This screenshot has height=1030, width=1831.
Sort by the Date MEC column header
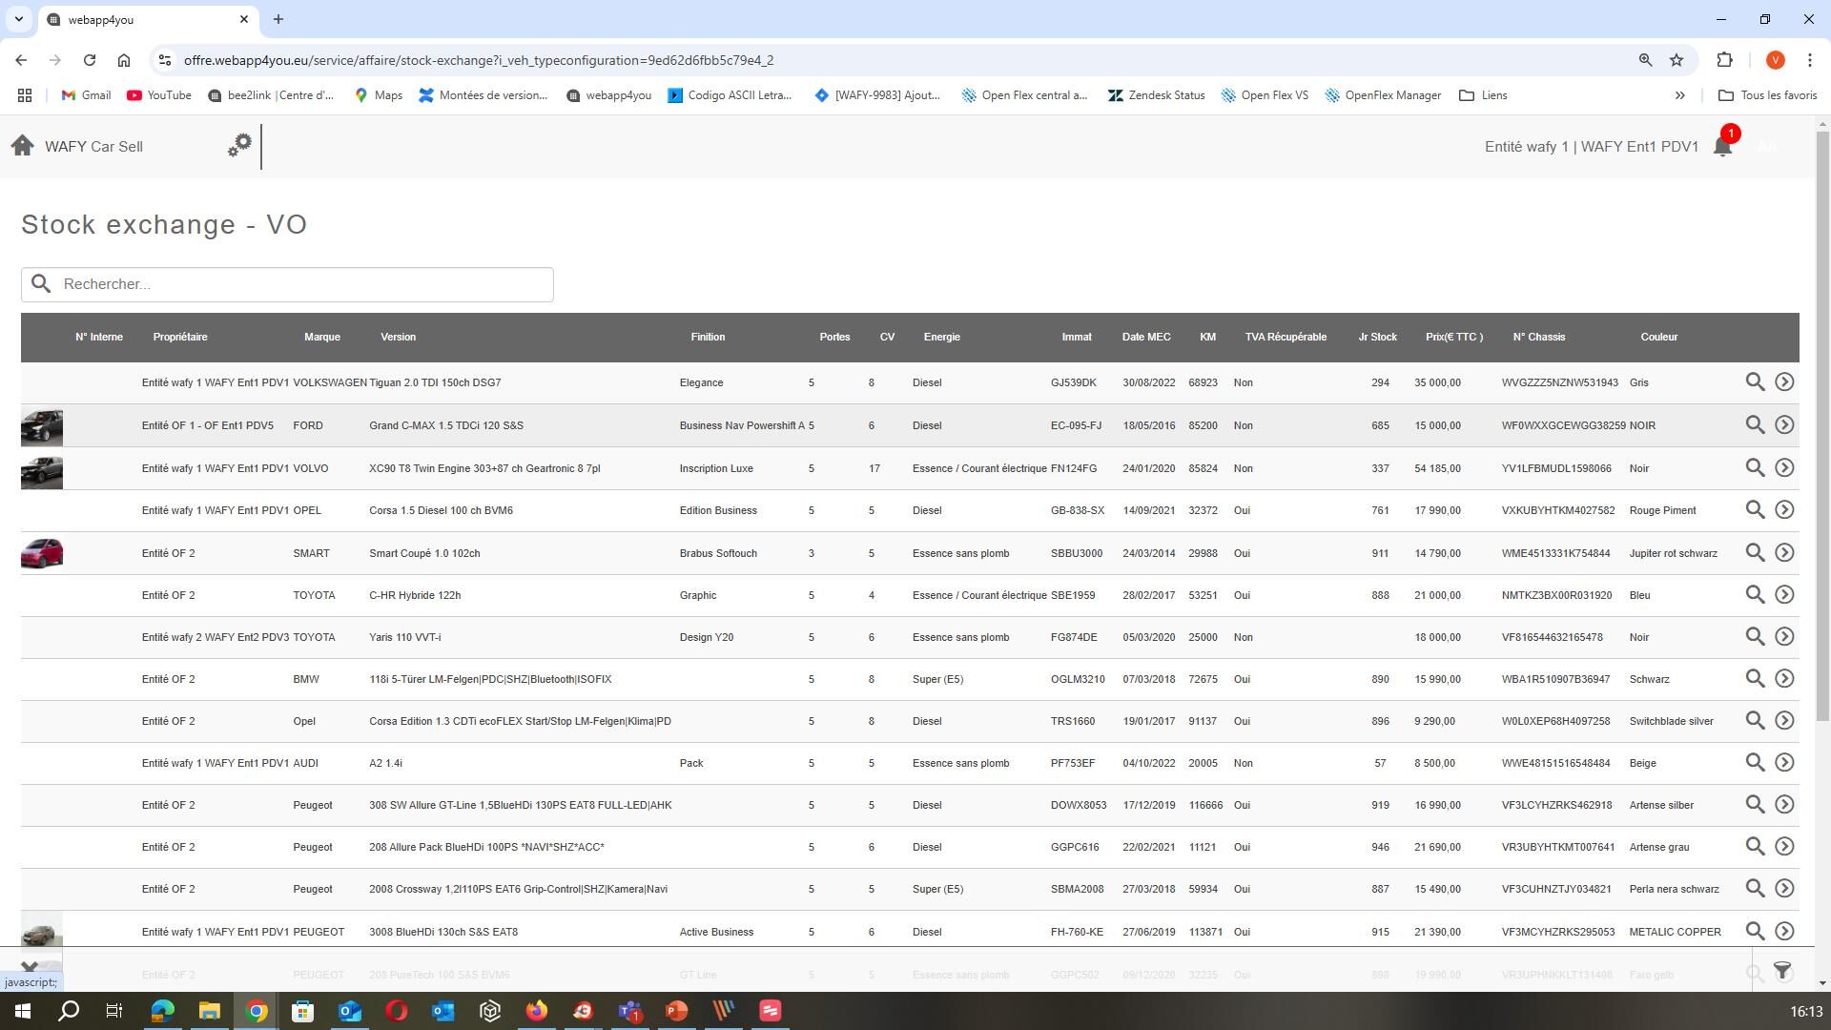(1146, 337)
